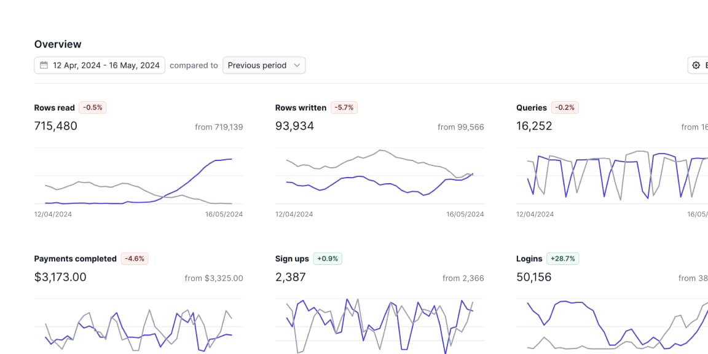The width and height of the screenshot is (708, 354).
Task: Click the Payments completed chart
Action: [138, 326]
